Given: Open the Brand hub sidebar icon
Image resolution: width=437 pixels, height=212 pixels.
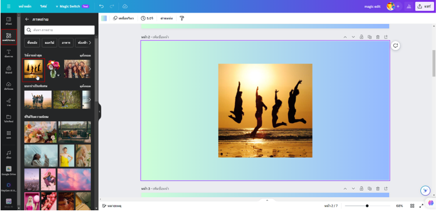Looking at the screenshot, I should tap(9, 69).
